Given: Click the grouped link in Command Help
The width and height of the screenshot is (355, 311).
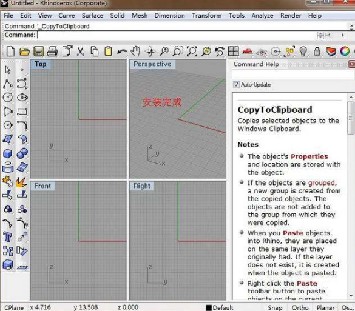Looking at the screenshot, I should point(322,182).
